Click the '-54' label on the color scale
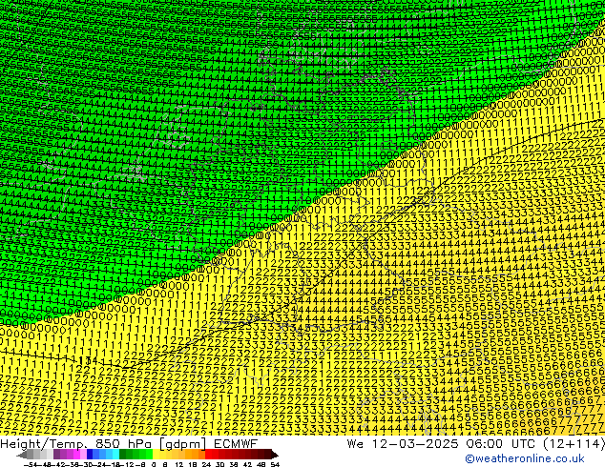The image size is (605, 467). click(31, 464)
